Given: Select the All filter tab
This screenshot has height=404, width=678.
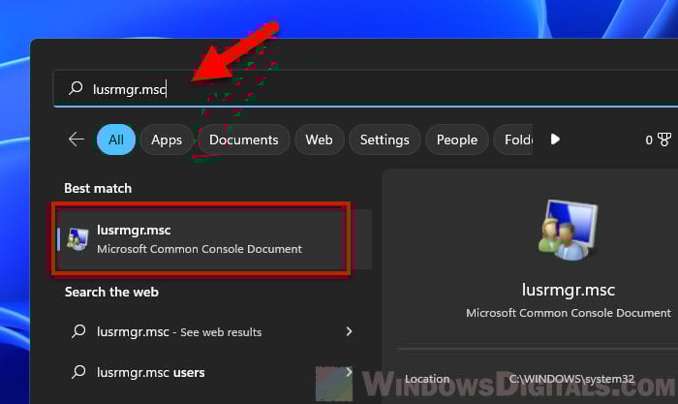Looking at the screenshot, I should tap(116, 140).
